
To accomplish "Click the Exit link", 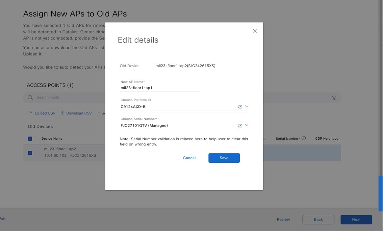I will [x=3, y=219].
